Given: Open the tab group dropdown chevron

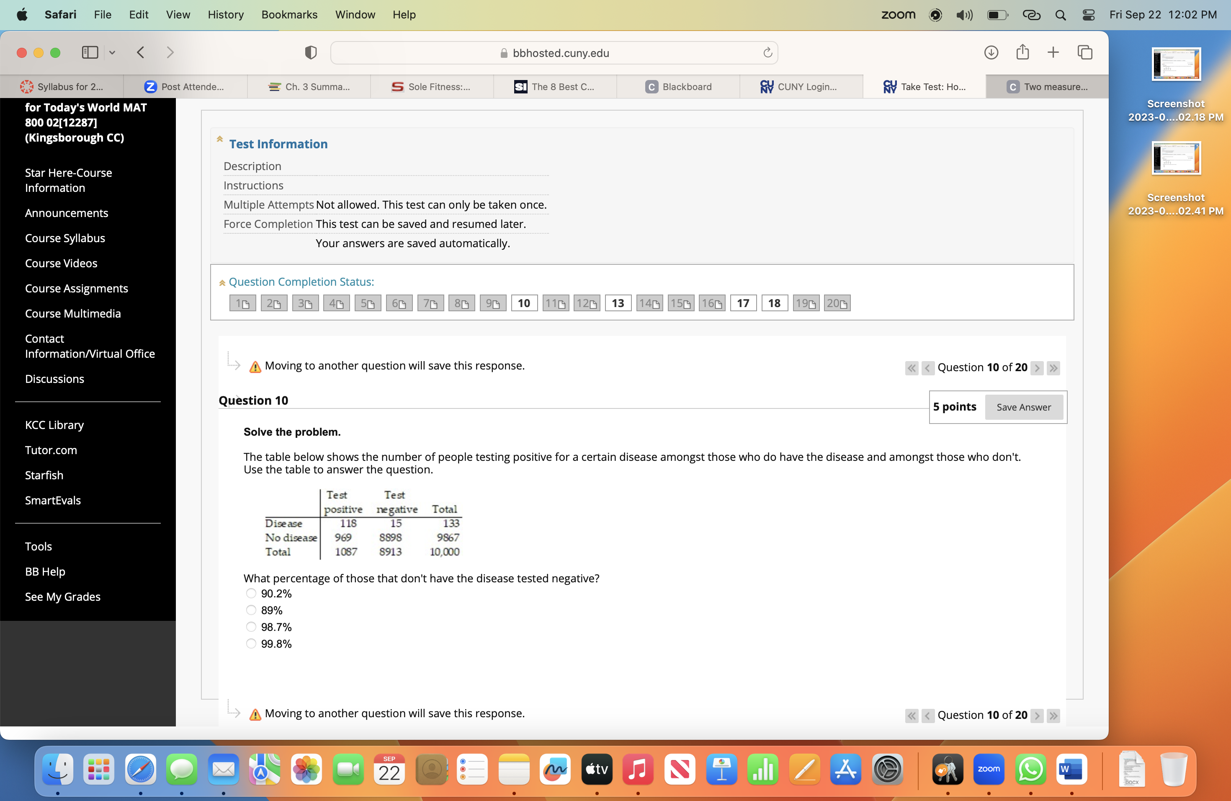Looking at the screenshot, I should click(x=112, y=52).
